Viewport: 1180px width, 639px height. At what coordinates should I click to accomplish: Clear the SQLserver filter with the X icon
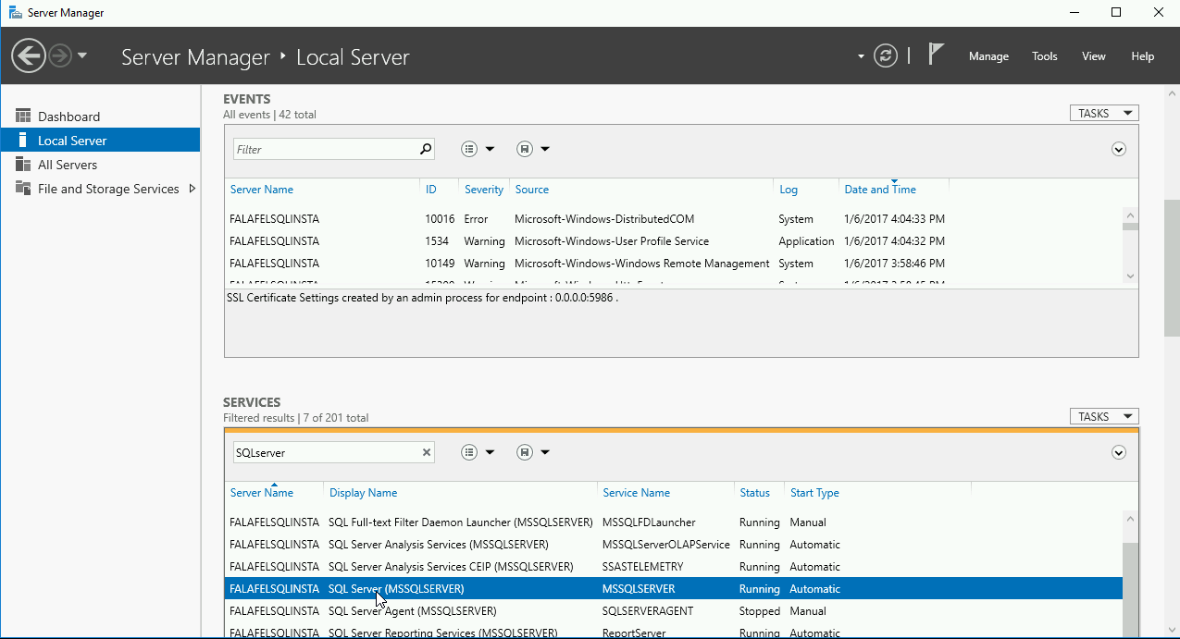426,451
